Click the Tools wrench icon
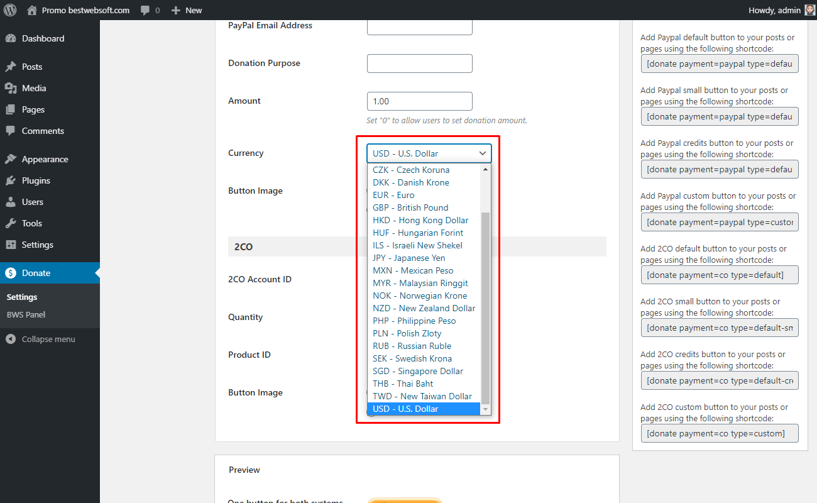 pyautogui.click(x=11, y=223)
